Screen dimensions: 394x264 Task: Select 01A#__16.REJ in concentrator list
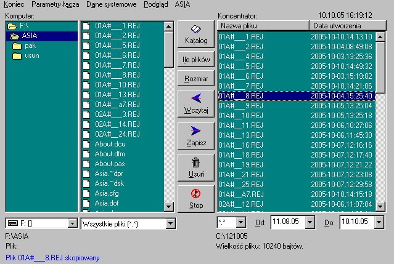(x=297, y=145)
